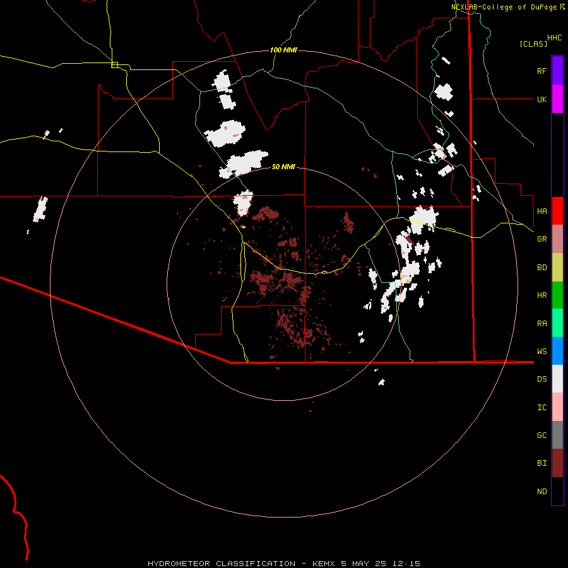568x568 pixels.
Task: Click the RA light-green legend swatch
Action: [x=557, y=323]
